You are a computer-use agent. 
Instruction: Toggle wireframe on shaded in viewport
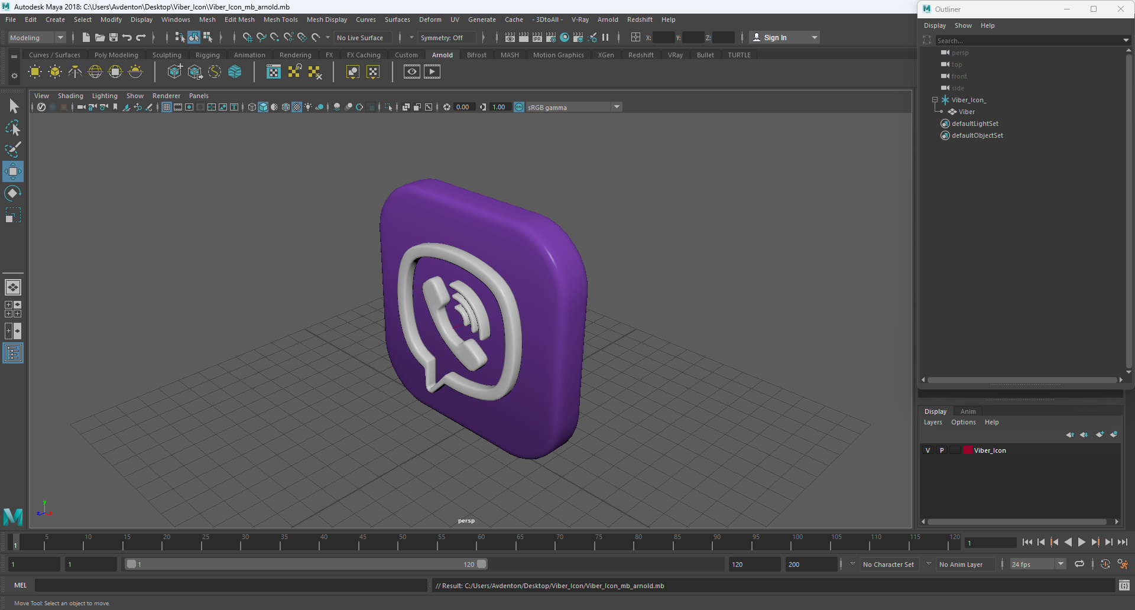[286, 107]
